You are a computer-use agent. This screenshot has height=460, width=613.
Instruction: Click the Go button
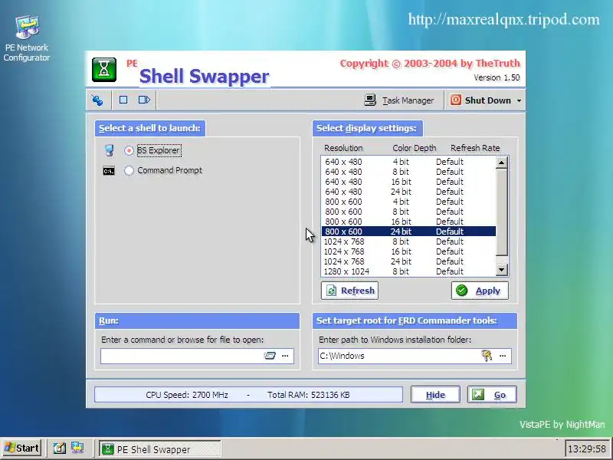[x=492, y=395]
